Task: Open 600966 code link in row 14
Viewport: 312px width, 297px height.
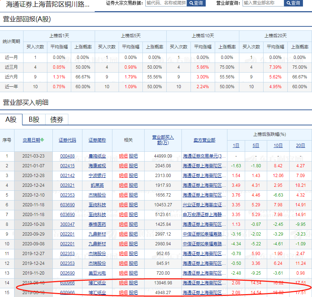Action: pyautogui.click(x=68, y=283)
